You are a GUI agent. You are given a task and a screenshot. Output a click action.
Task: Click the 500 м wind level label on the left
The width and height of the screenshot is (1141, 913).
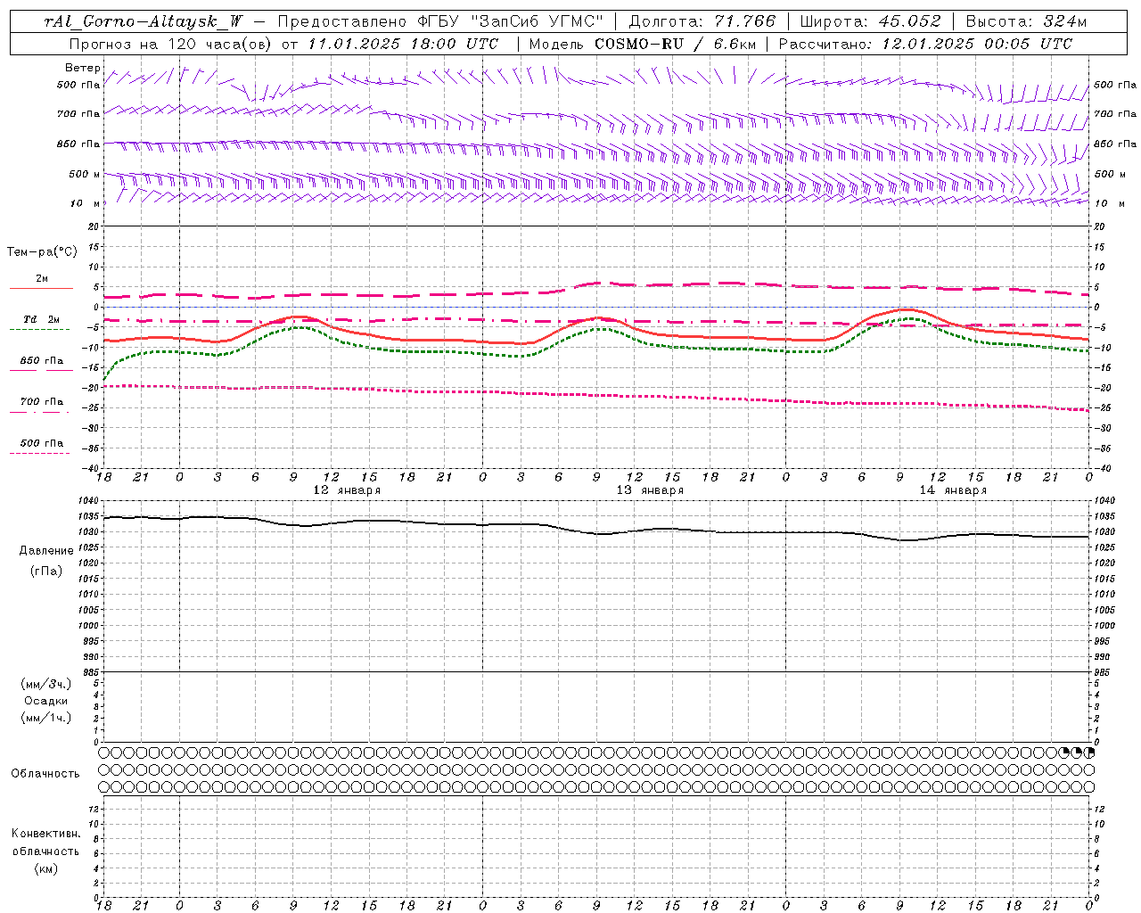click(85, 175)
